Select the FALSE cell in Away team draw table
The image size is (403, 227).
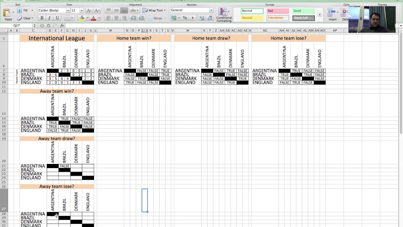pos(64,166)
